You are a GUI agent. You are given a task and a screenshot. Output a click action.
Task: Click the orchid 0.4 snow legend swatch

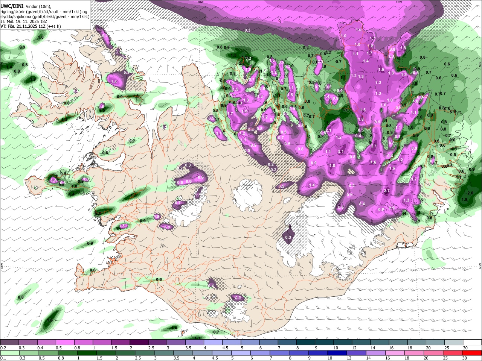point(46,342)
